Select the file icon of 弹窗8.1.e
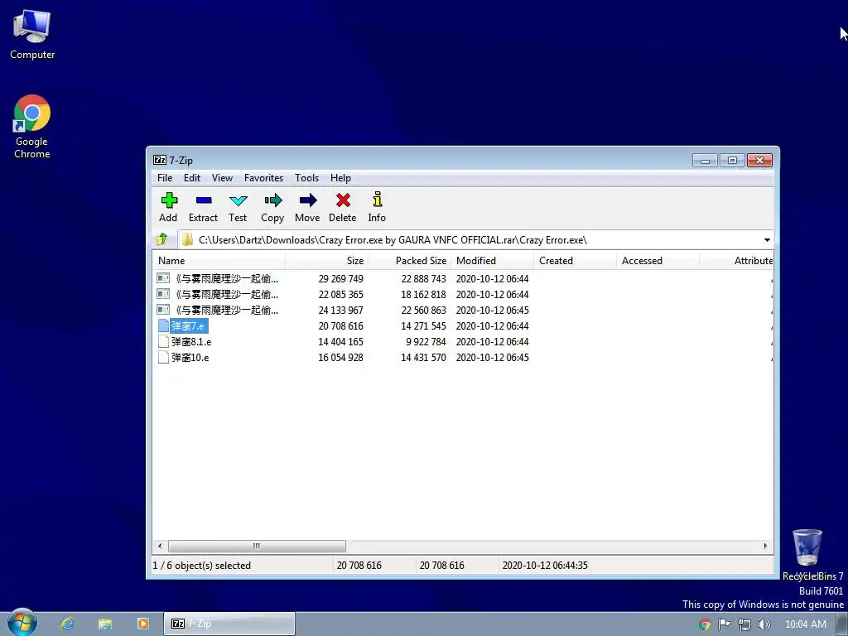 point(163,342)
